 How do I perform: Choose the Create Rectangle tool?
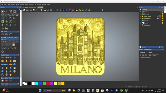(15, 11)
